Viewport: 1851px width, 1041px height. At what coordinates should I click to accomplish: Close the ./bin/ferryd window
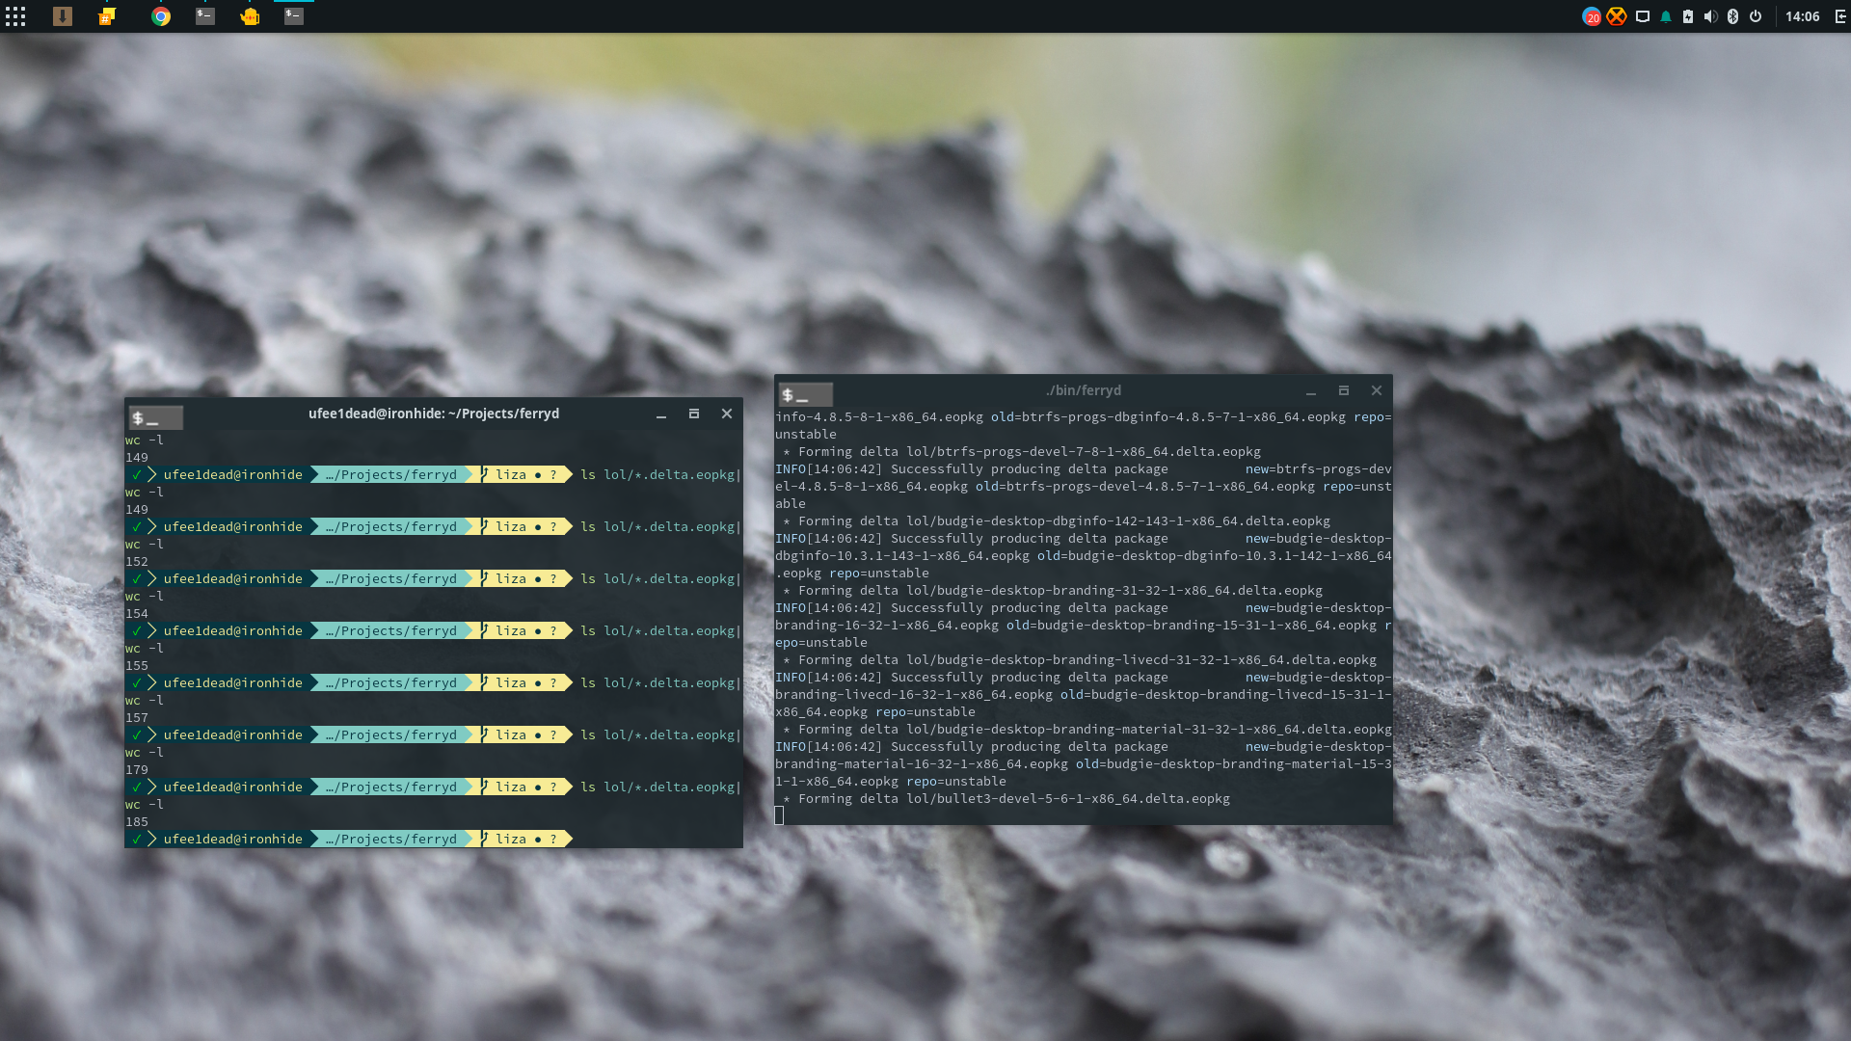(x=1377, y=390)
